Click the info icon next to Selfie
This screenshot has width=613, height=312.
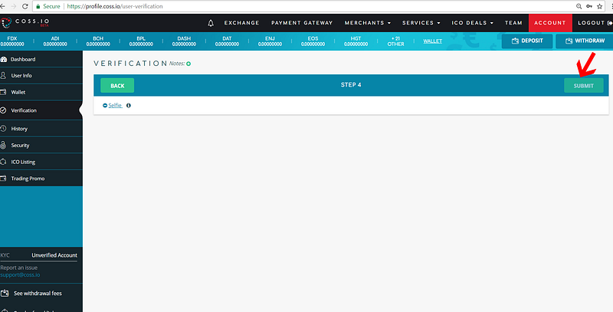click(x=129, y=106)
